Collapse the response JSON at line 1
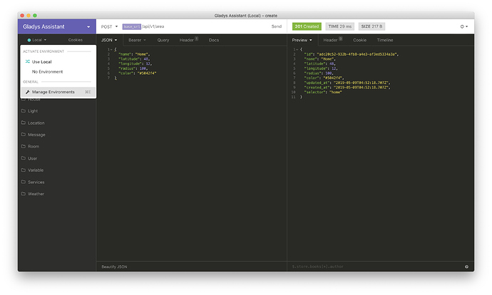 [x=297, y=50]
